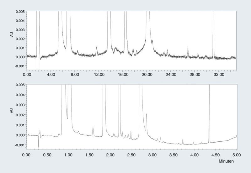Click the 0.50 x-axis tick label

(47, 155)
